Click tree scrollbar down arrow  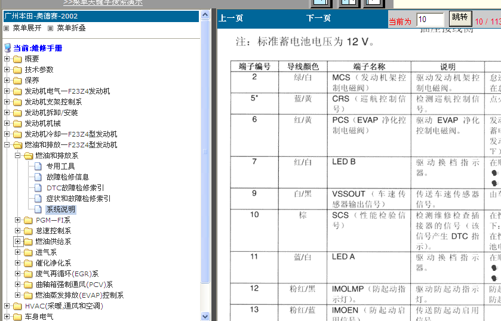(205, 316)
